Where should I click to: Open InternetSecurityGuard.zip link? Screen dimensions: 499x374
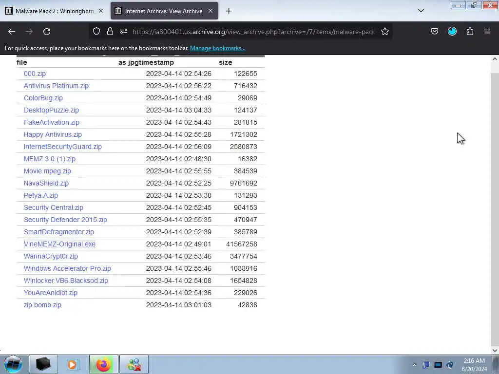[63, 147]
